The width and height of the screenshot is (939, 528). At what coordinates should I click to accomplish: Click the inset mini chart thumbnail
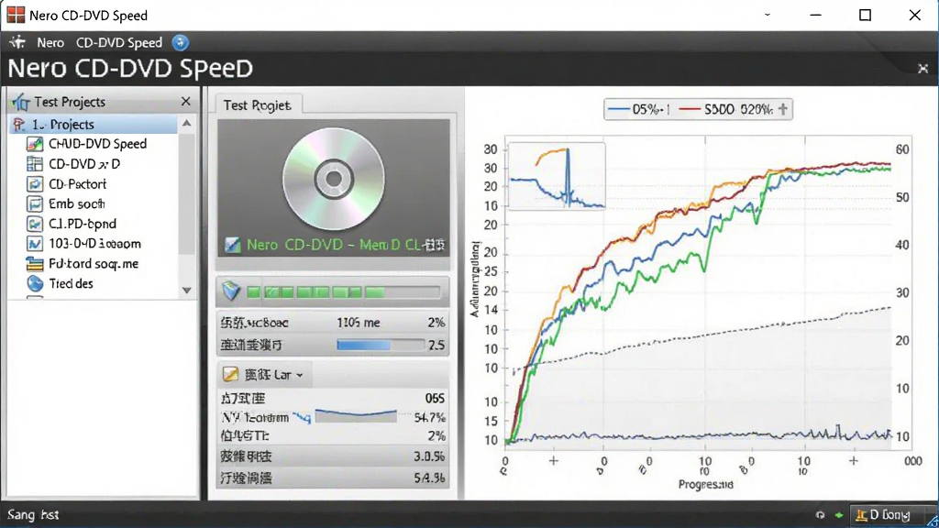(x=557, y=176)
